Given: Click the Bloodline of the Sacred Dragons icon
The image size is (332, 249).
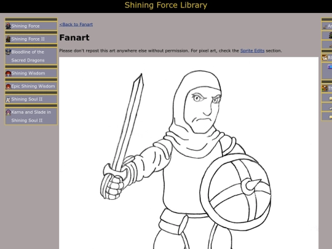Looking at the screenshot, I should [8, 52].
